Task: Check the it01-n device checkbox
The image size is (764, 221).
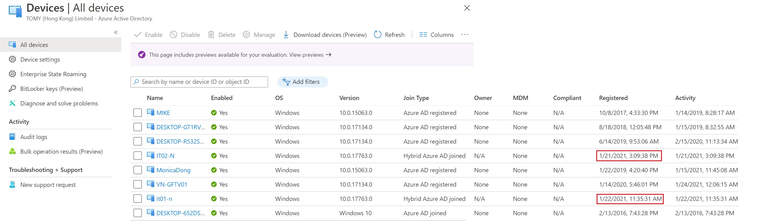Action: [138, 199]
